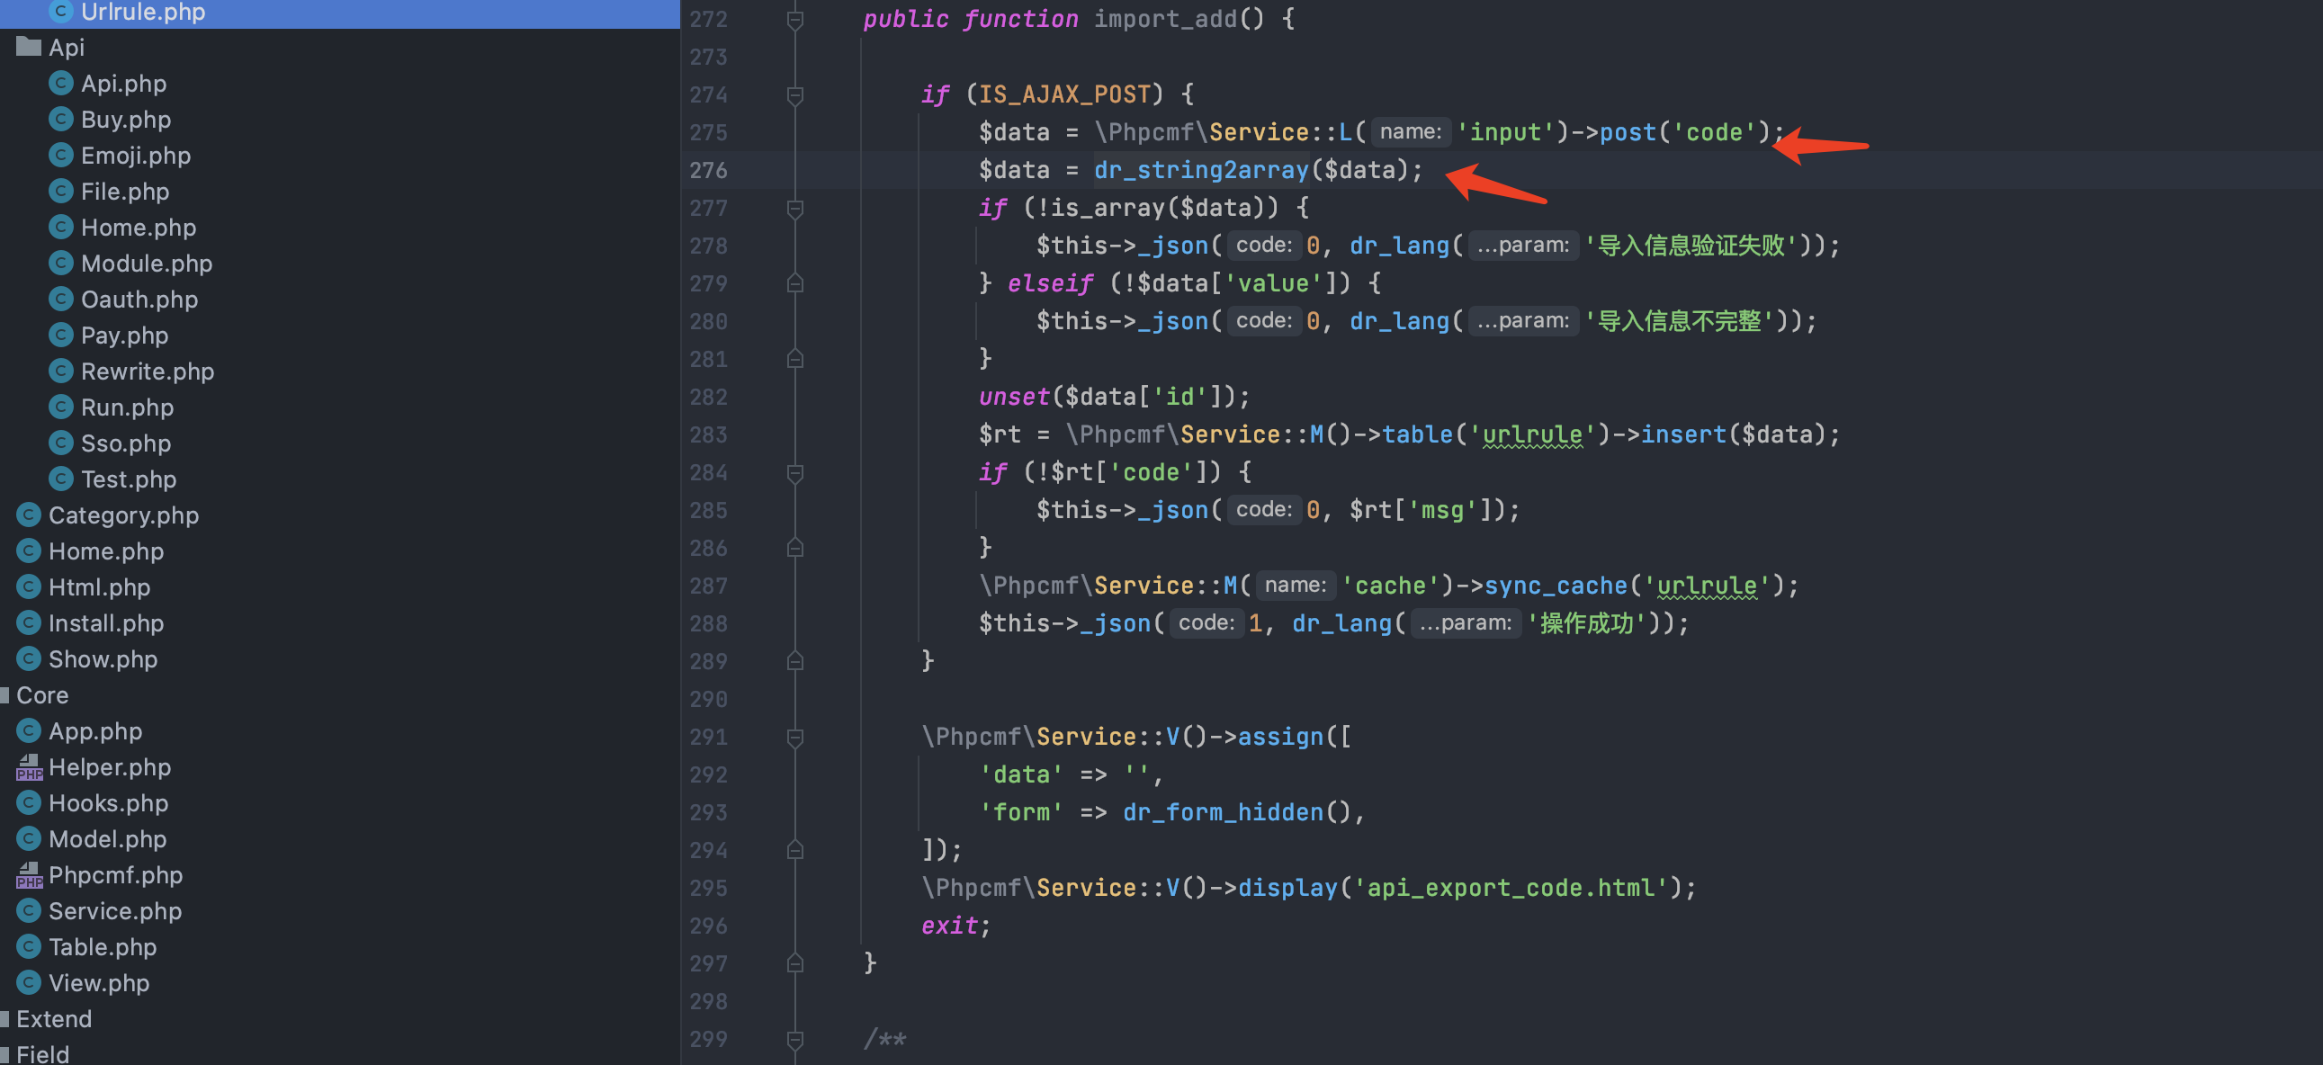Image resolution: width=2323 pixels, height=1065 pixels.
Task: Click the 'api_export_code.html' string
Action: (x=1511, y=889)
